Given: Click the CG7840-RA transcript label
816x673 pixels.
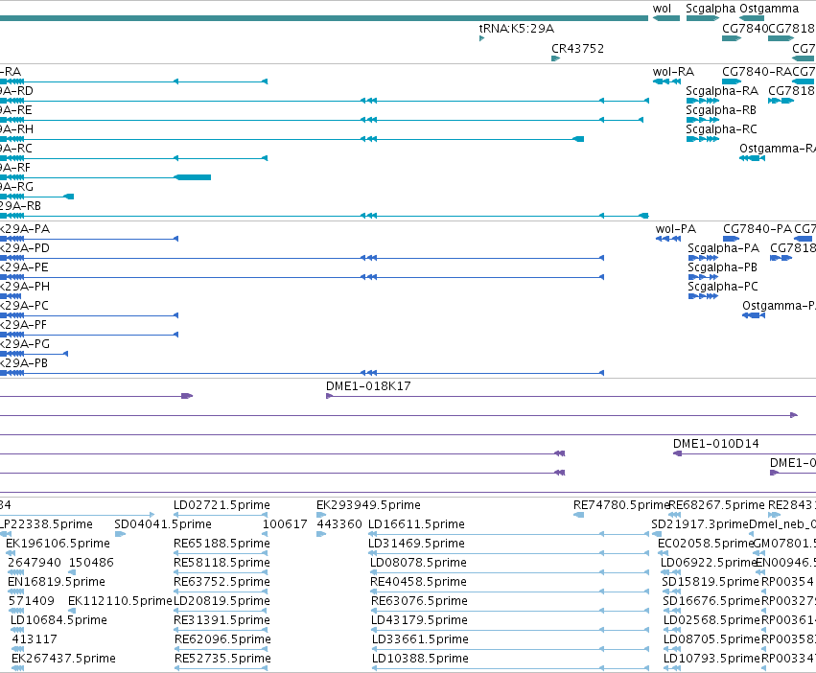Looking at the screenshot, I should click(757, 72).
